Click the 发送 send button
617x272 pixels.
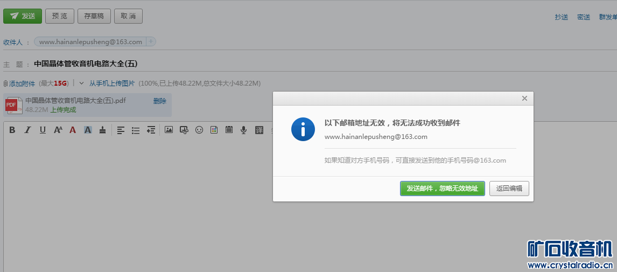click(23, 16)
